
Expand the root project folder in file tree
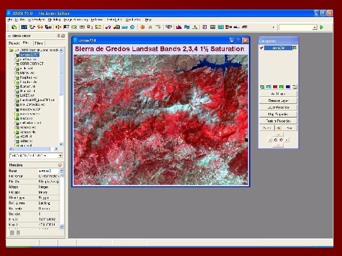tap(11, 50)
